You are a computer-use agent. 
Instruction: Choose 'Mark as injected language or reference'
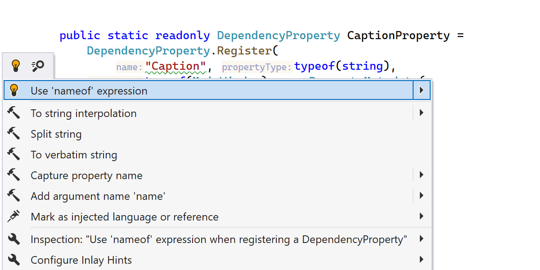(x=125, y=217)
